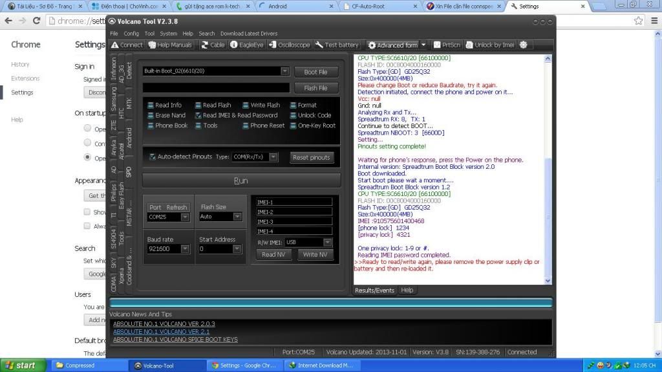Click the Cable toolbar icon
This screenshot has height=372, width=662.
click(205, 45)
